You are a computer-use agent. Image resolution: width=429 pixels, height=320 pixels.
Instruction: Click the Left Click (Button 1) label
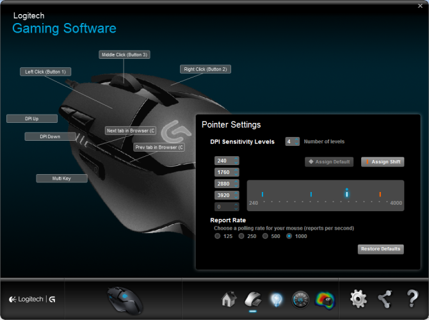pos(45,72)
